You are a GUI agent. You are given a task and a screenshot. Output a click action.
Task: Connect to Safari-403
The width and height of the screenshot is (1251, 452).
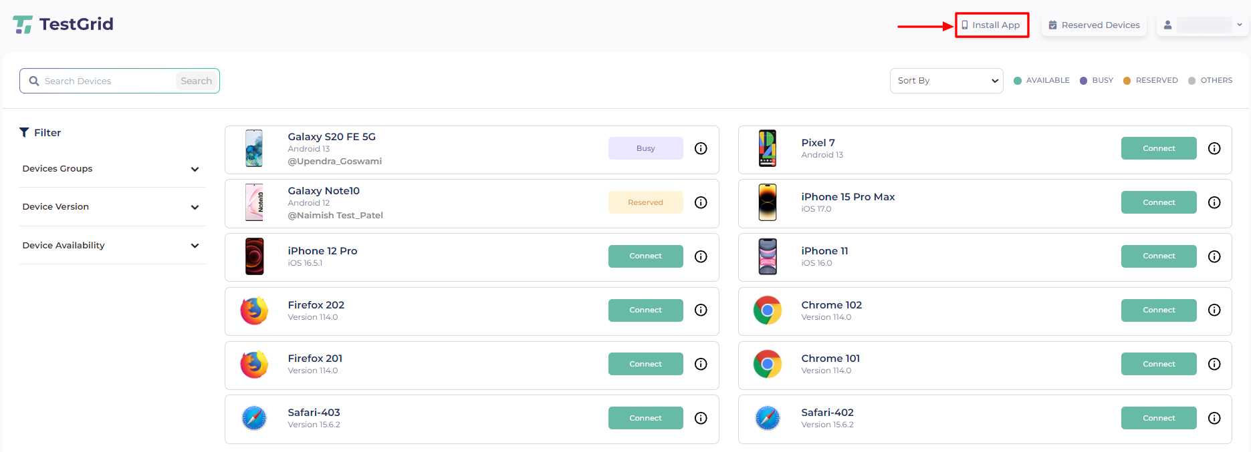click(x=646, y=418)
